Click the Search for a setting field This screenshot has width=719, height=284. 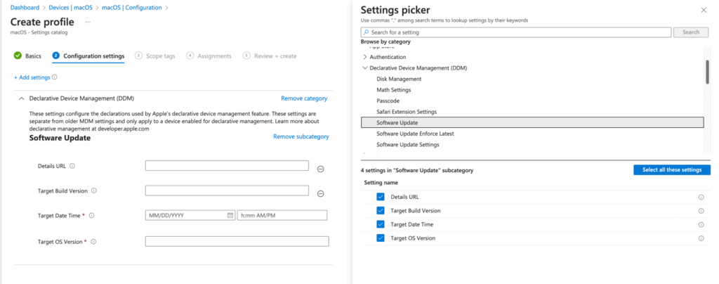[x=516, y=32]
